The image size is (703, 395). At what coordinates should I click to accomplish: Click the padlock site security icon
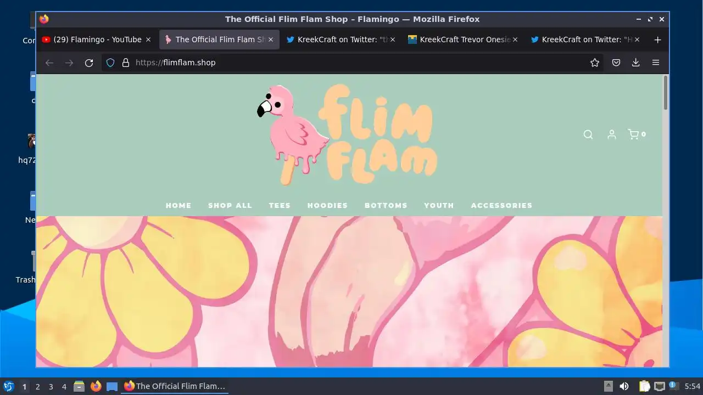[126, 63]
